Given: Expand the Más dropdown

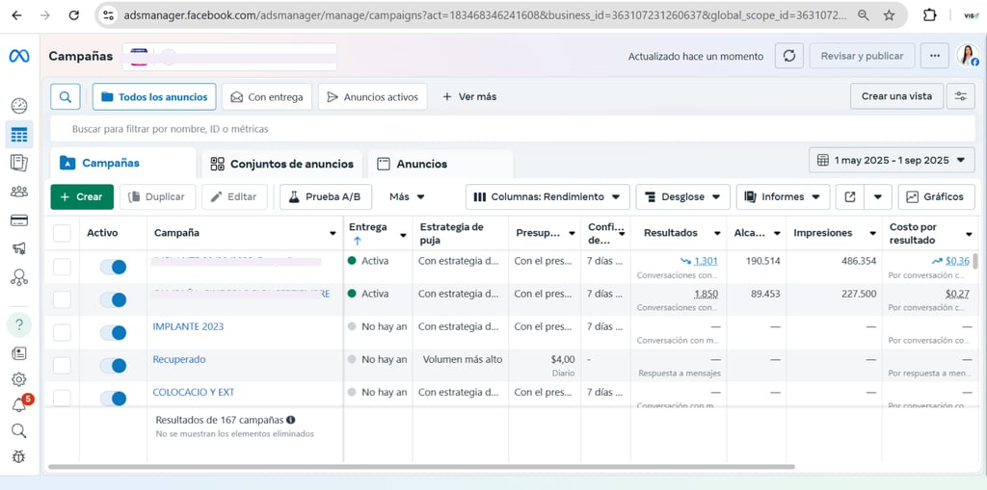Looking at the screenshot, I should point(407,197).
